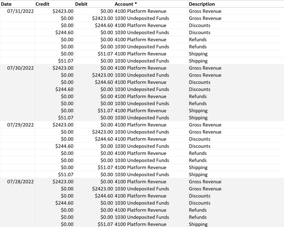Screen dimensions: 284x227
Task: Click $2423.00 credit in the 07/29/2022 row
Action: (x=63, y=125)
